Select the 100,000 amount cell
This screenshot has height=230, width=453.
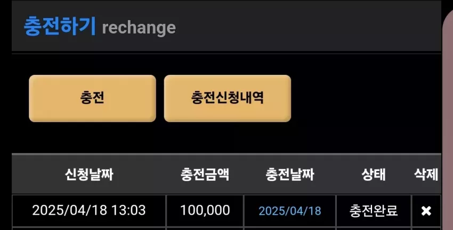(x=205, y=211)
